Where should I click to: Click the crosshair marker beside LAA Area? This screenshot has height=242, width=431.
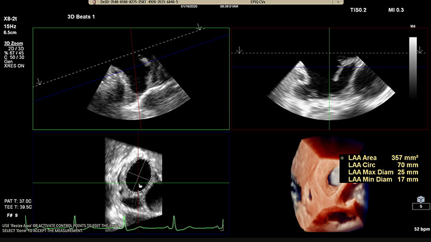click(x=342, y=158)
